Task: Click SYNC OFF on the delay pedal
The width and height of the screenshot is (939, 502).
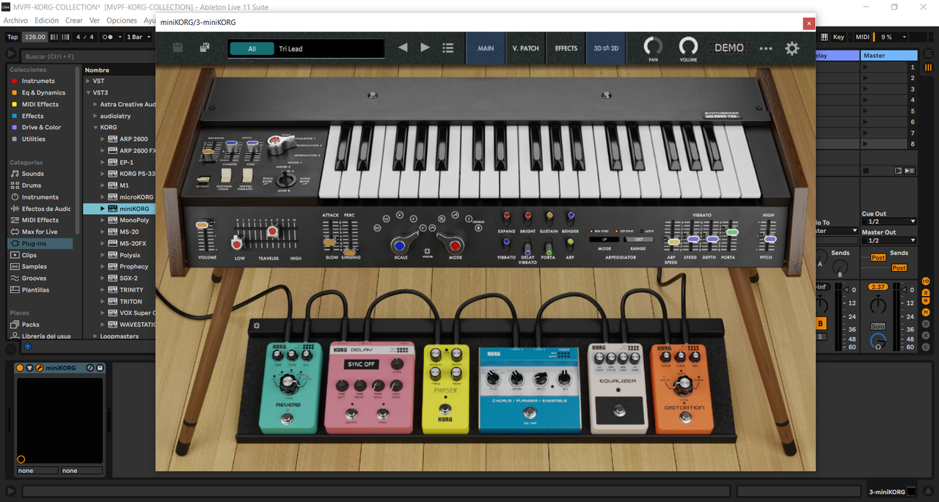Action: (x=362, y=364)
